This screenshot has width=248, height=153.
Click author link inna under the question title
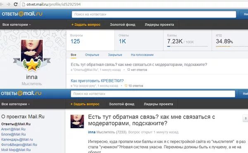92,132
